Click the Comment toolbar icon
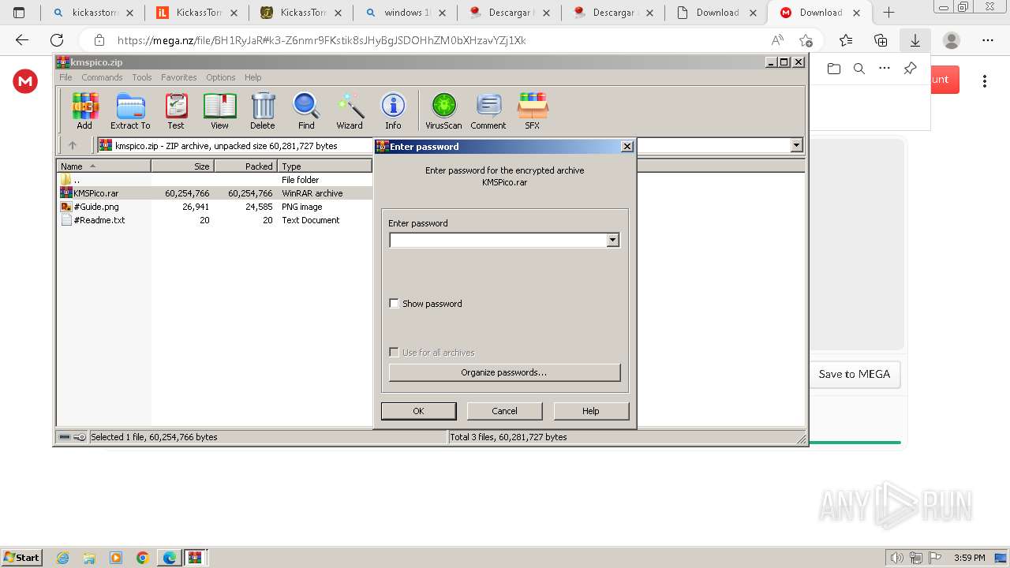The height and width of the screenshot is (568, 1010). (x=488, y=111)
